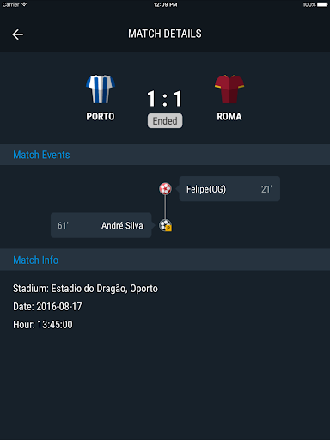
Task: Tap the red own-goal ball icon
Action: tap(165, 189)
